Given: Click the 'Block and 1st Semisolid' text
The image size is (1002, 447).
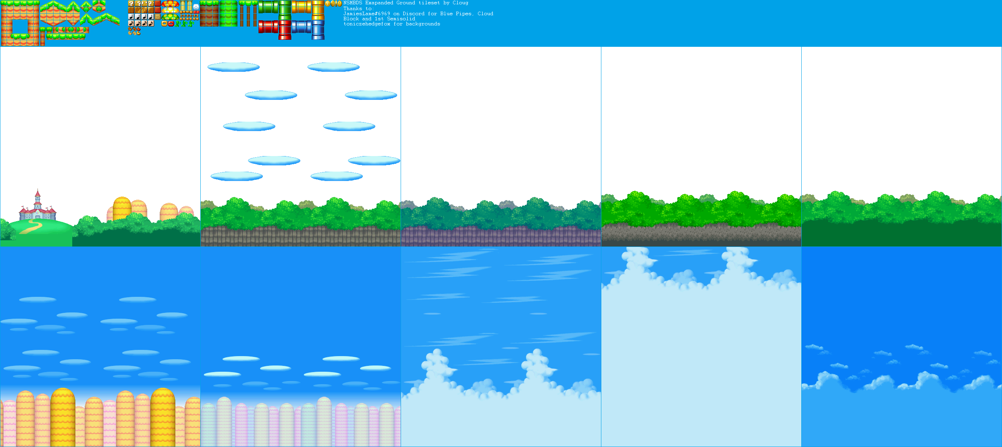Looking at the screenshot, I should tap(379, 19).
